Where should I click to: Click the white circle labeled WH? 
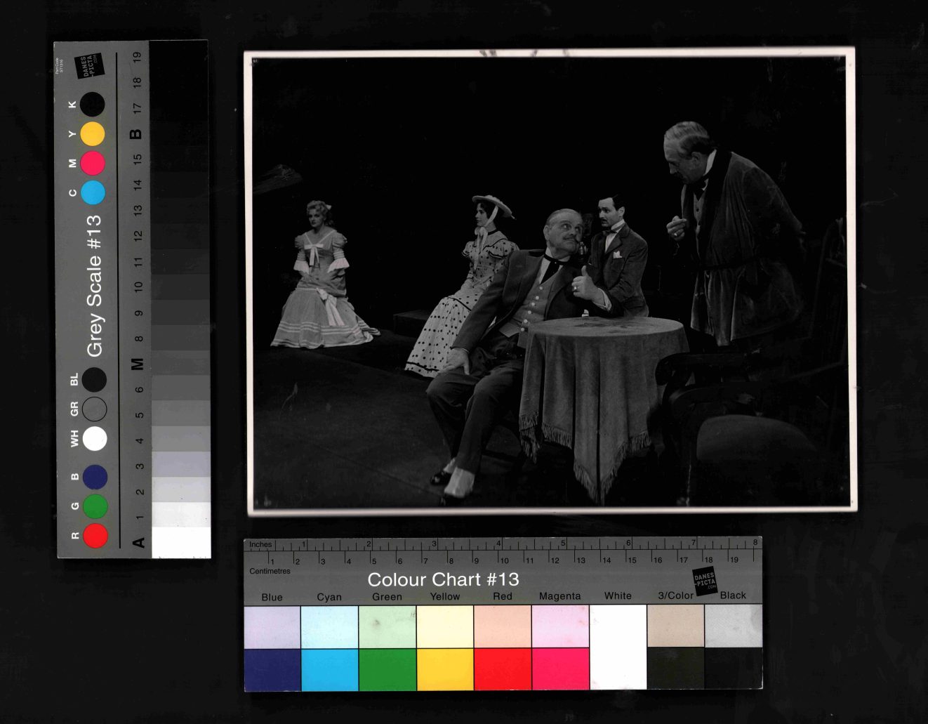95,439
